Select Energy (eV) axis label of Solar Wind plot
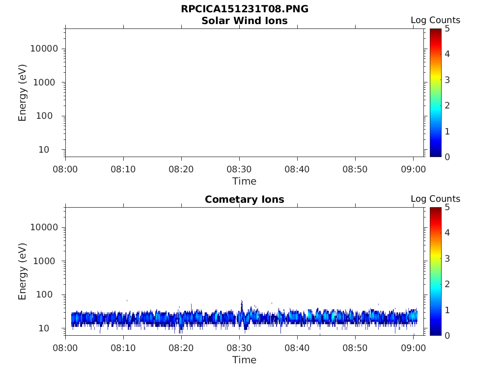The height and width of the screenshot is (377, 503). coord(22,93)
